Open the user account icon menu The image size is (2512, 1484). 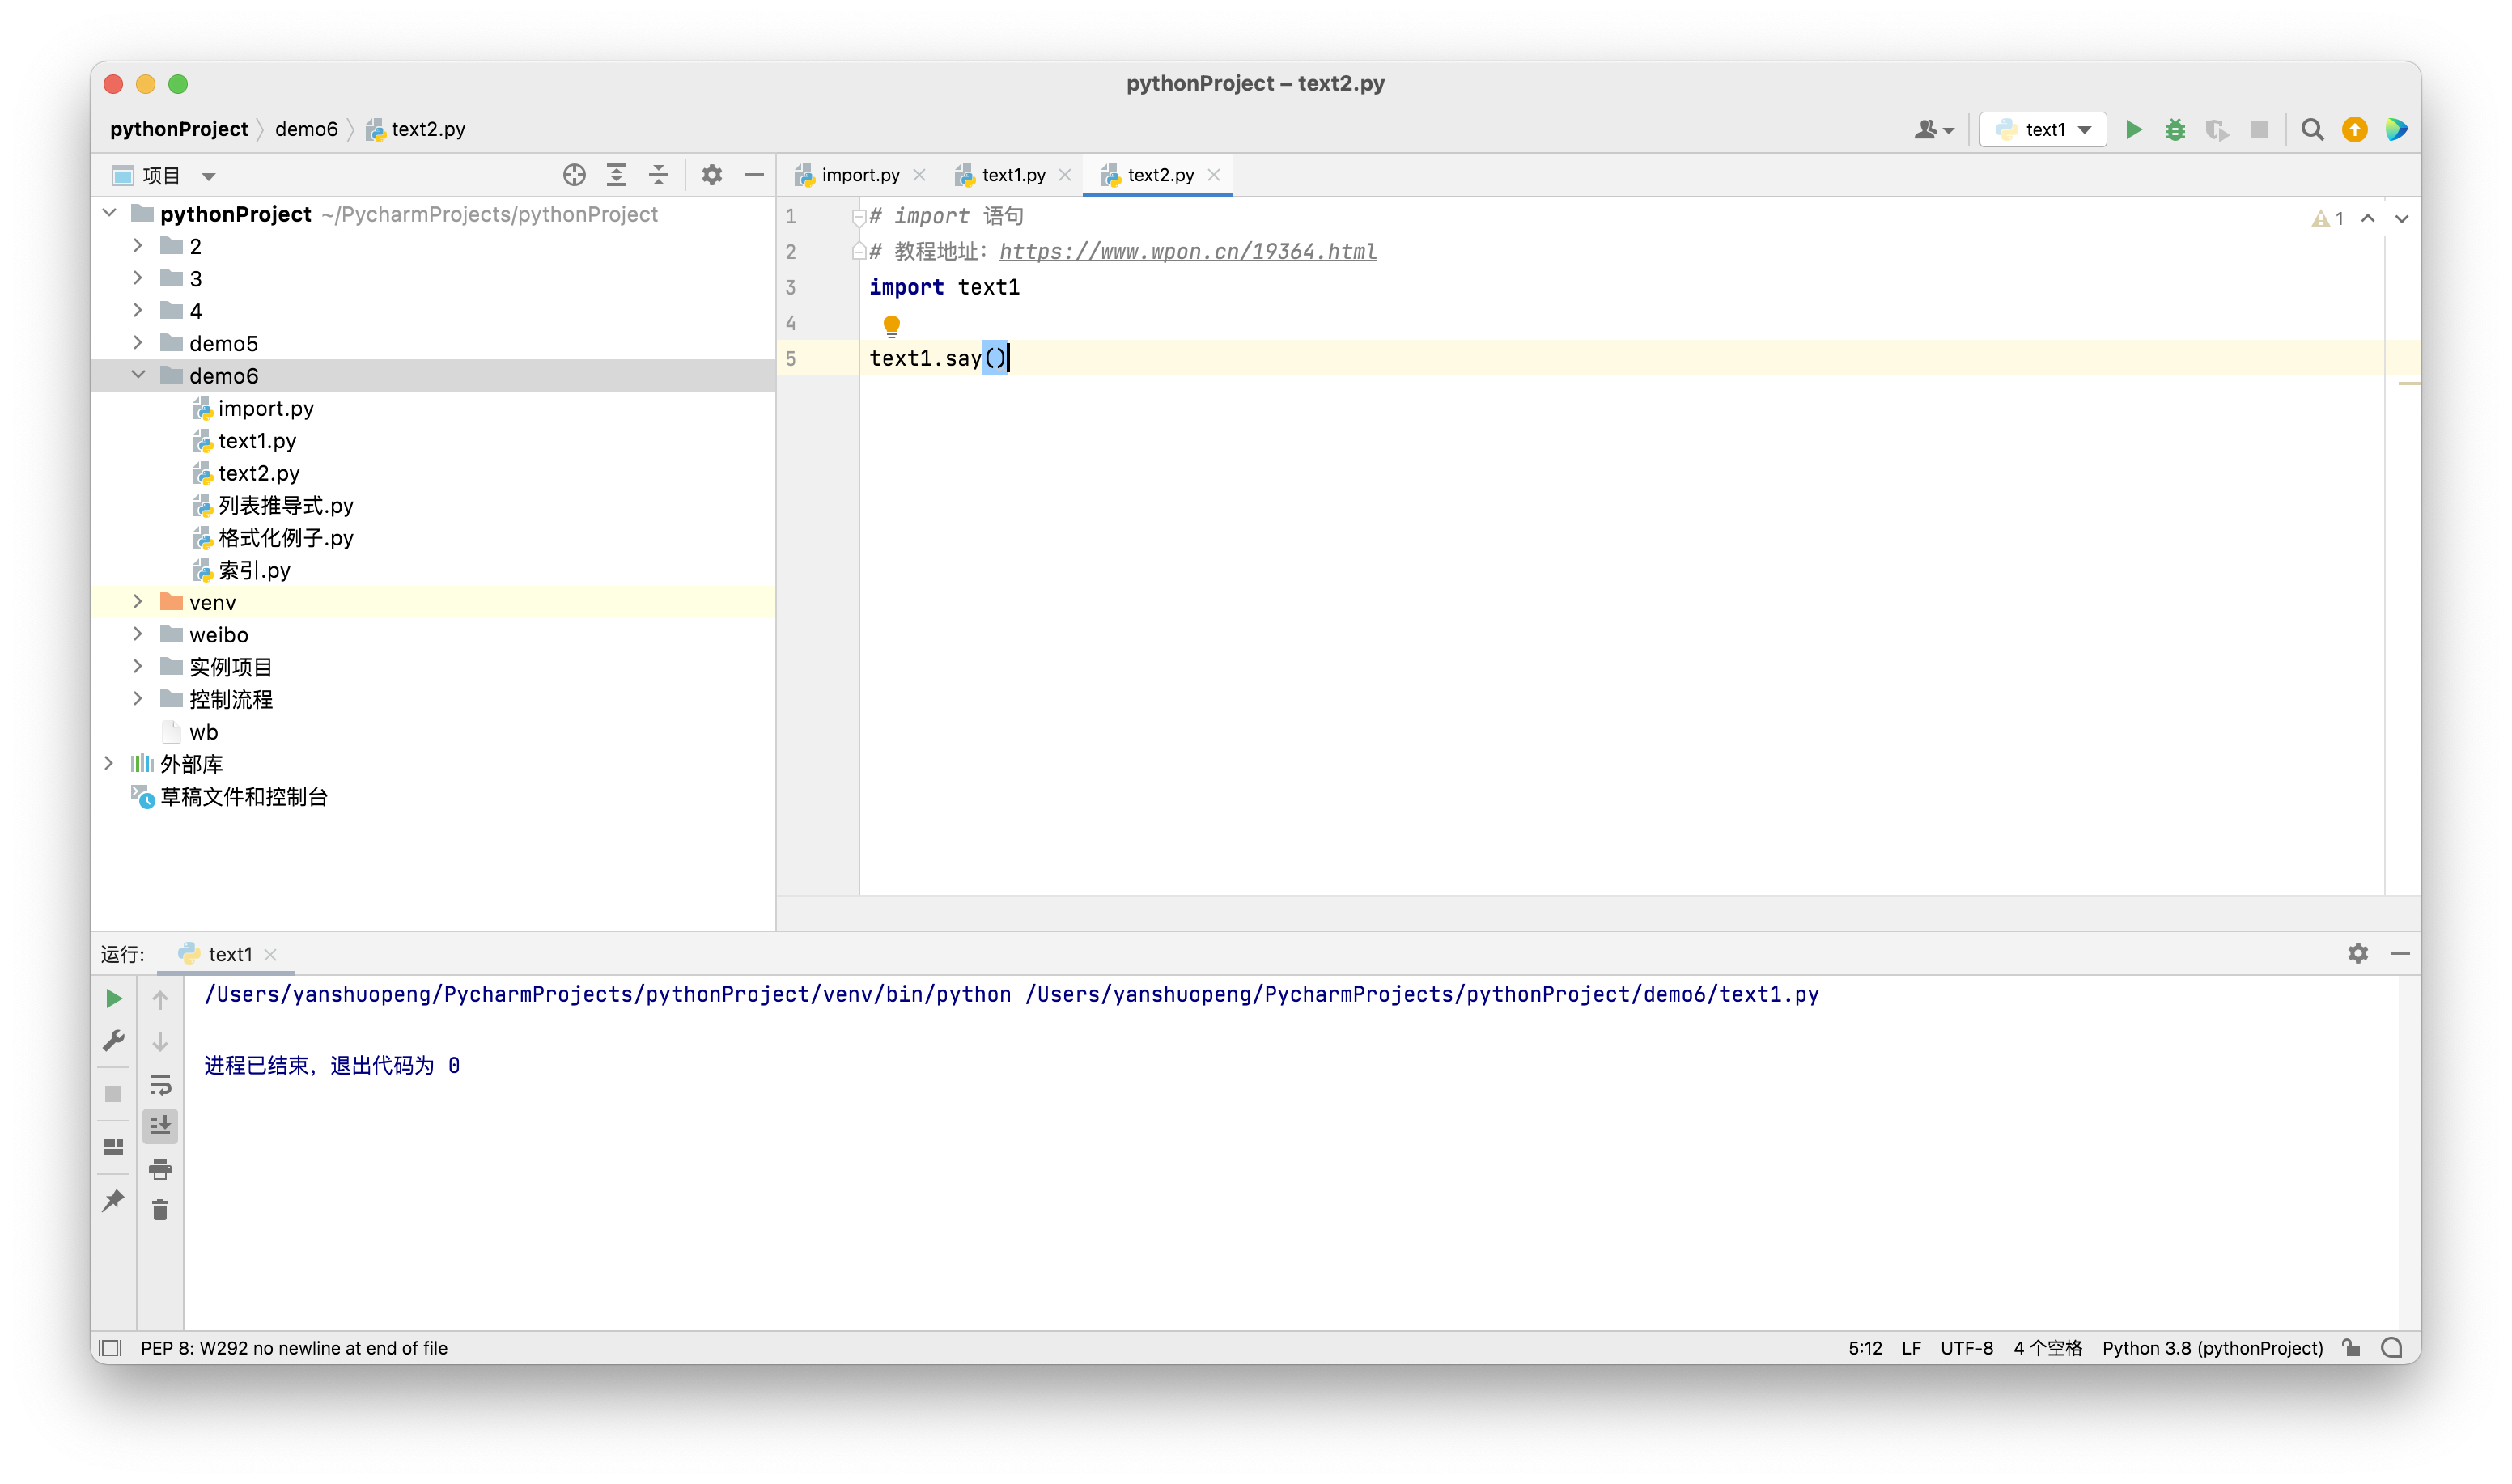click(x=1933, y=129)
